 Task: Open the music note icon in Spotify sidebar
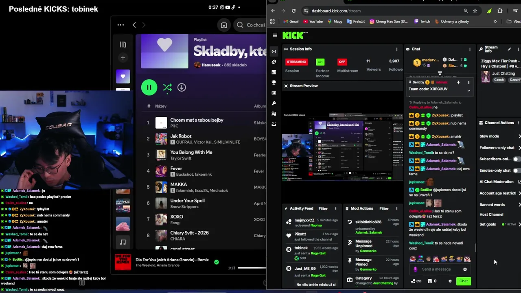click(123, 243)
